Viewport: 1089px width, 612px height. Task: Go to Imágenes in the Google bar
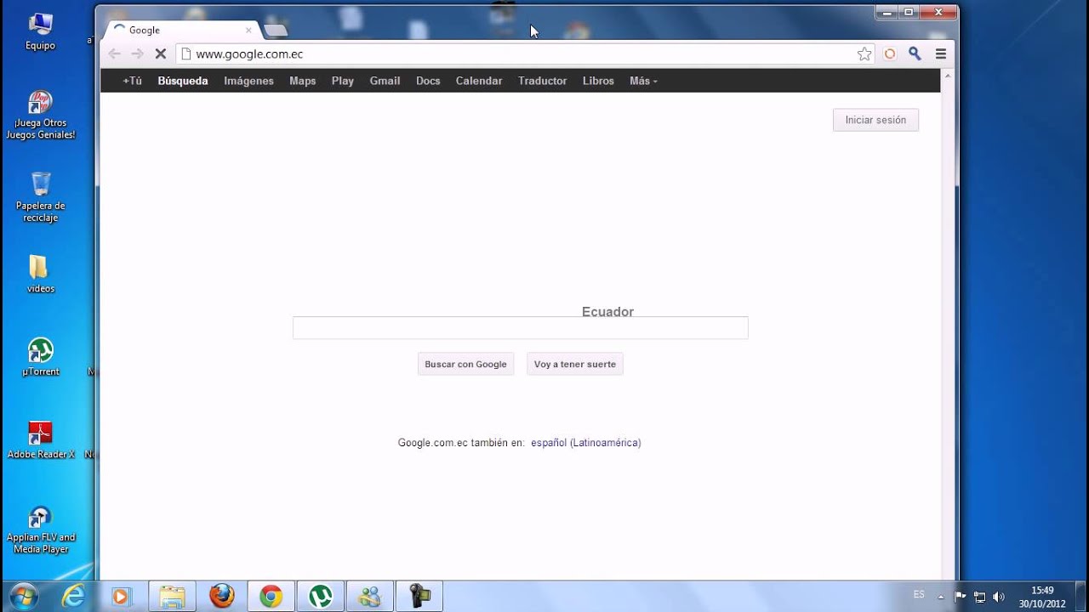[248, 81]
